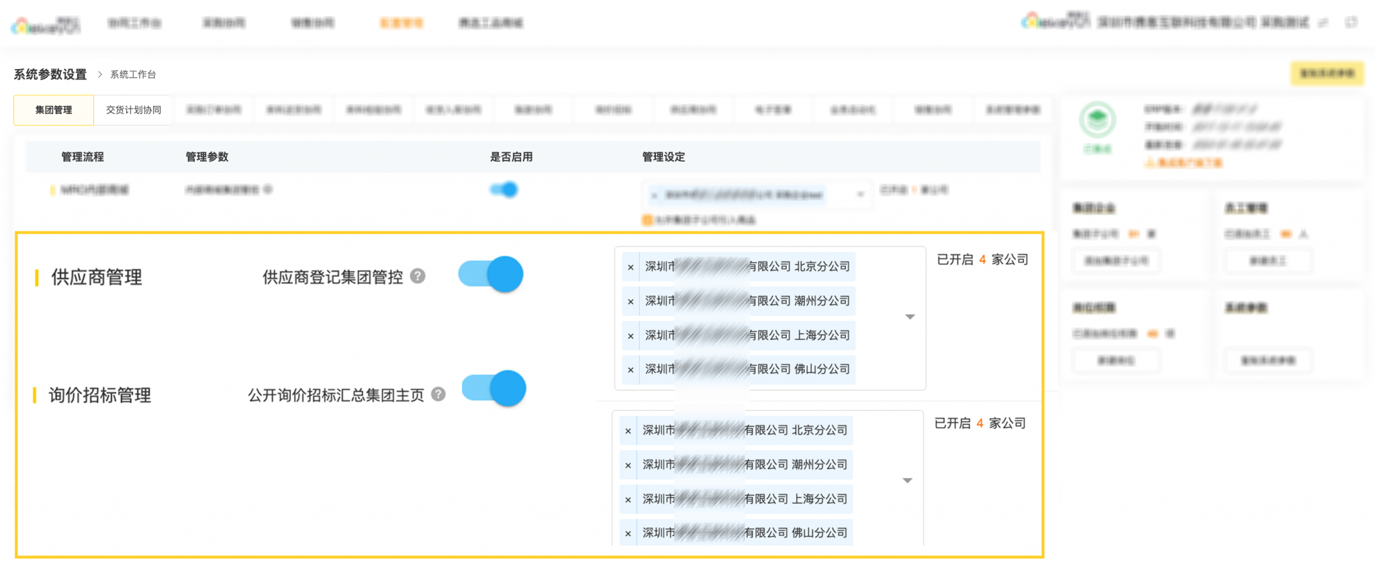The image size is (1375, 583).
Task: Remove 北京分公司 tag in 供应商管理 list
Action: (x=630, y=267)
